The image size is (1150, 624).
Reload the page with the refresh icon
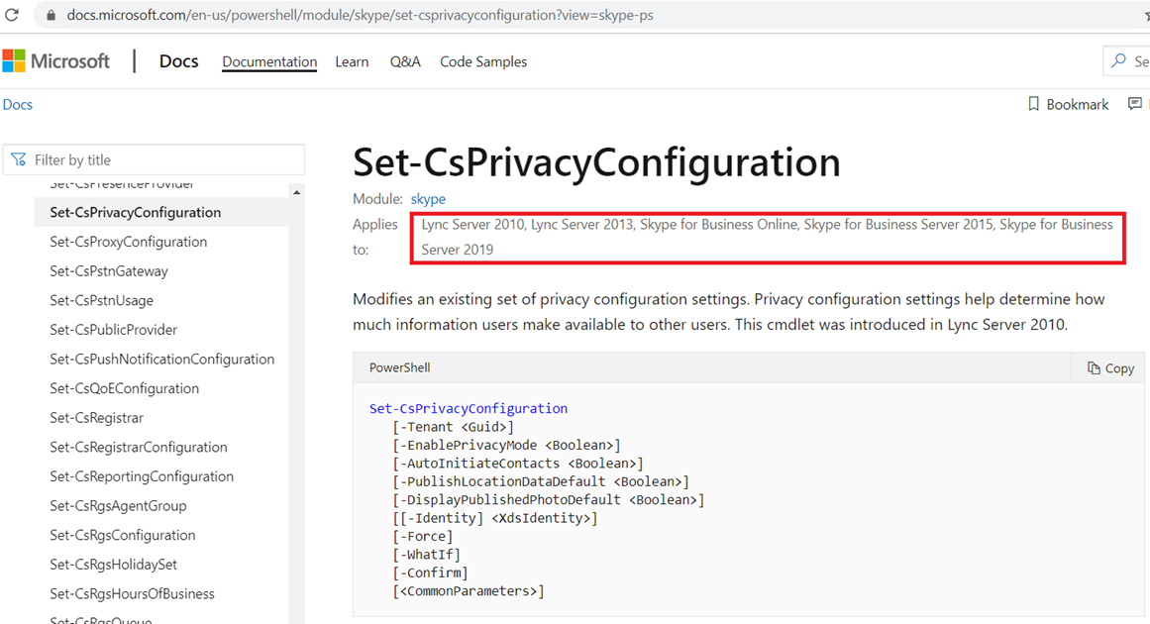(12, 15)
